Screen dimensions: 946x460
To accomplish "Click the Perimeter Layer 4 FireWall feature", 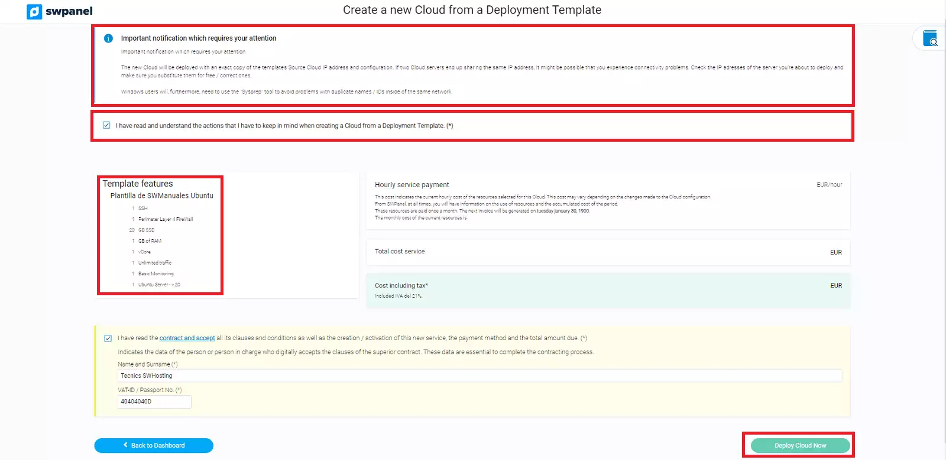I will (166, 219).
